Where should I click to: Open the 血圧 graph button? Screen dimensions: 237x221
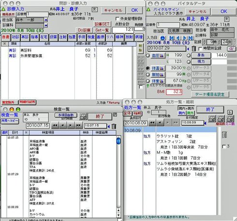(x=158, y=56)
